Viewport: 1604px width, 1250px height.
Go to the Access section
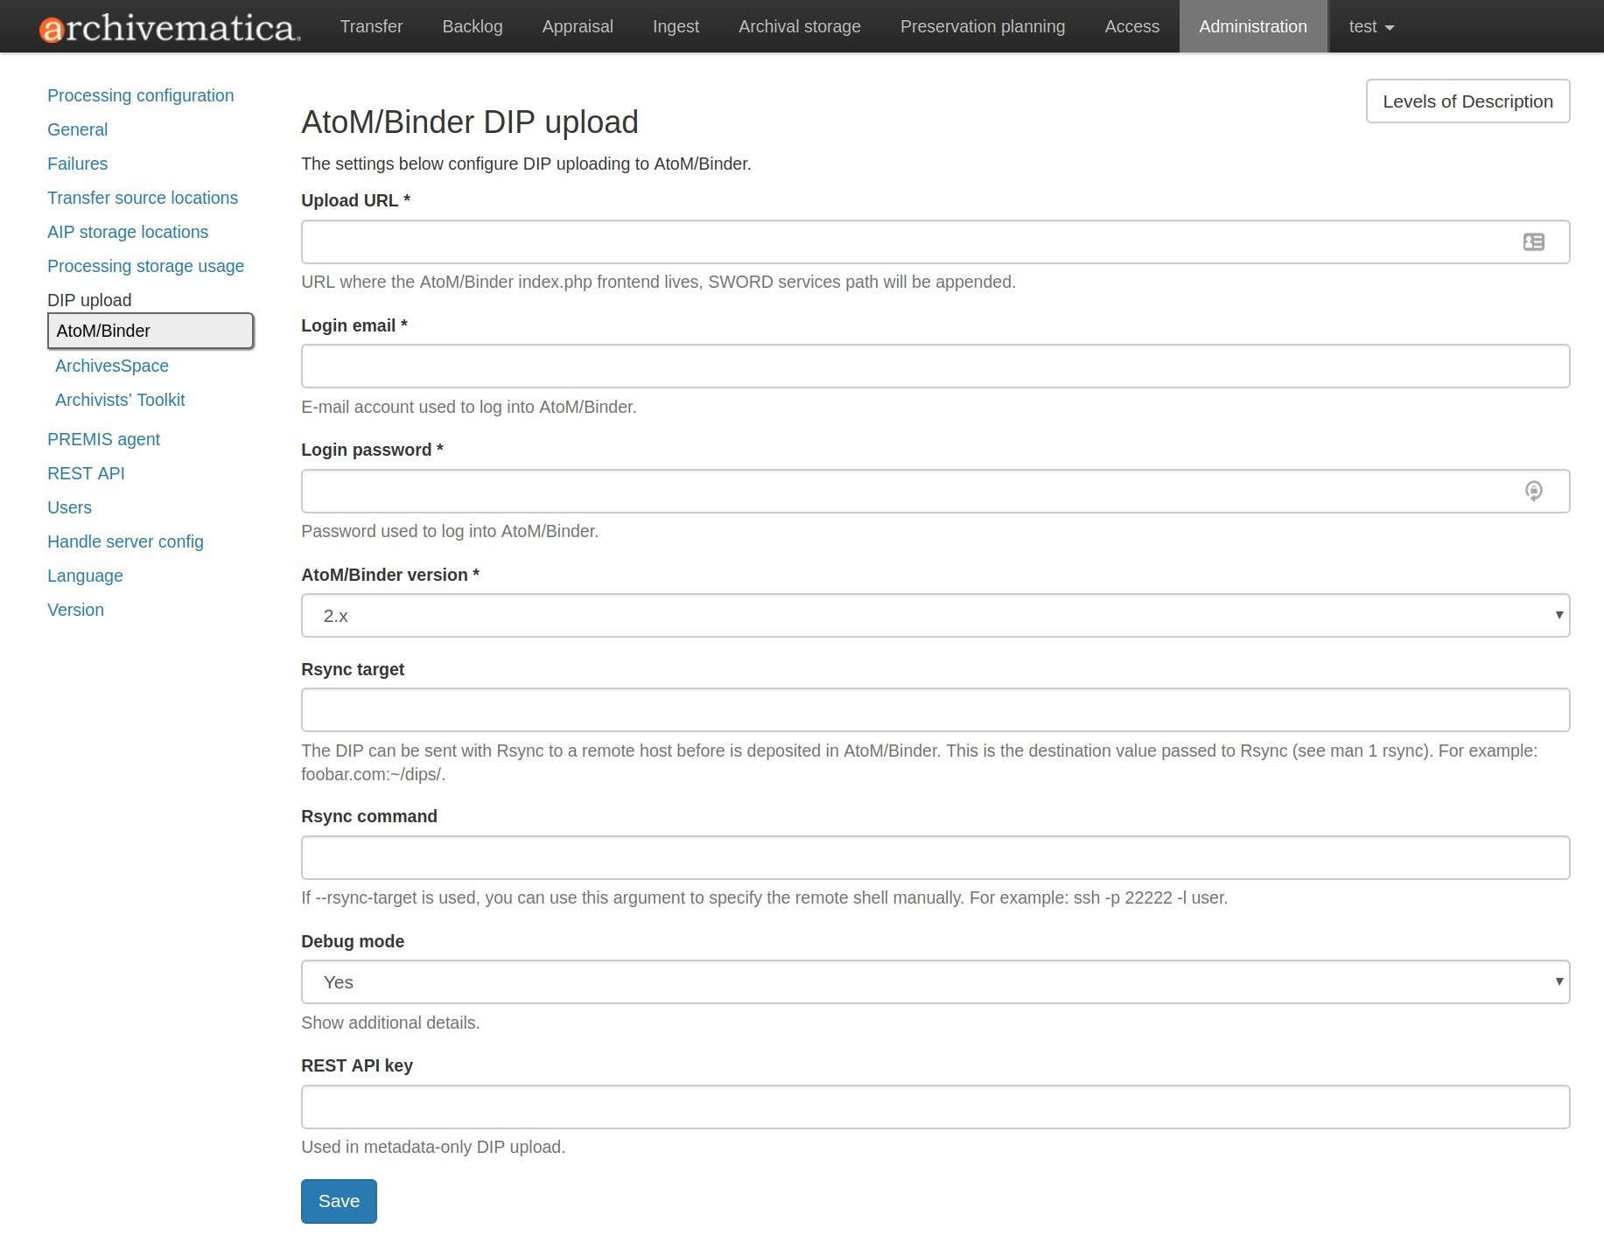pos(1131,26)
